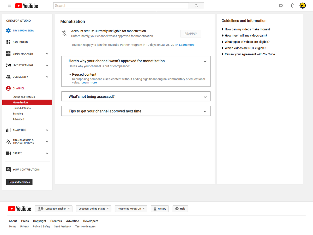Click the Community people icon

(8, 77)
